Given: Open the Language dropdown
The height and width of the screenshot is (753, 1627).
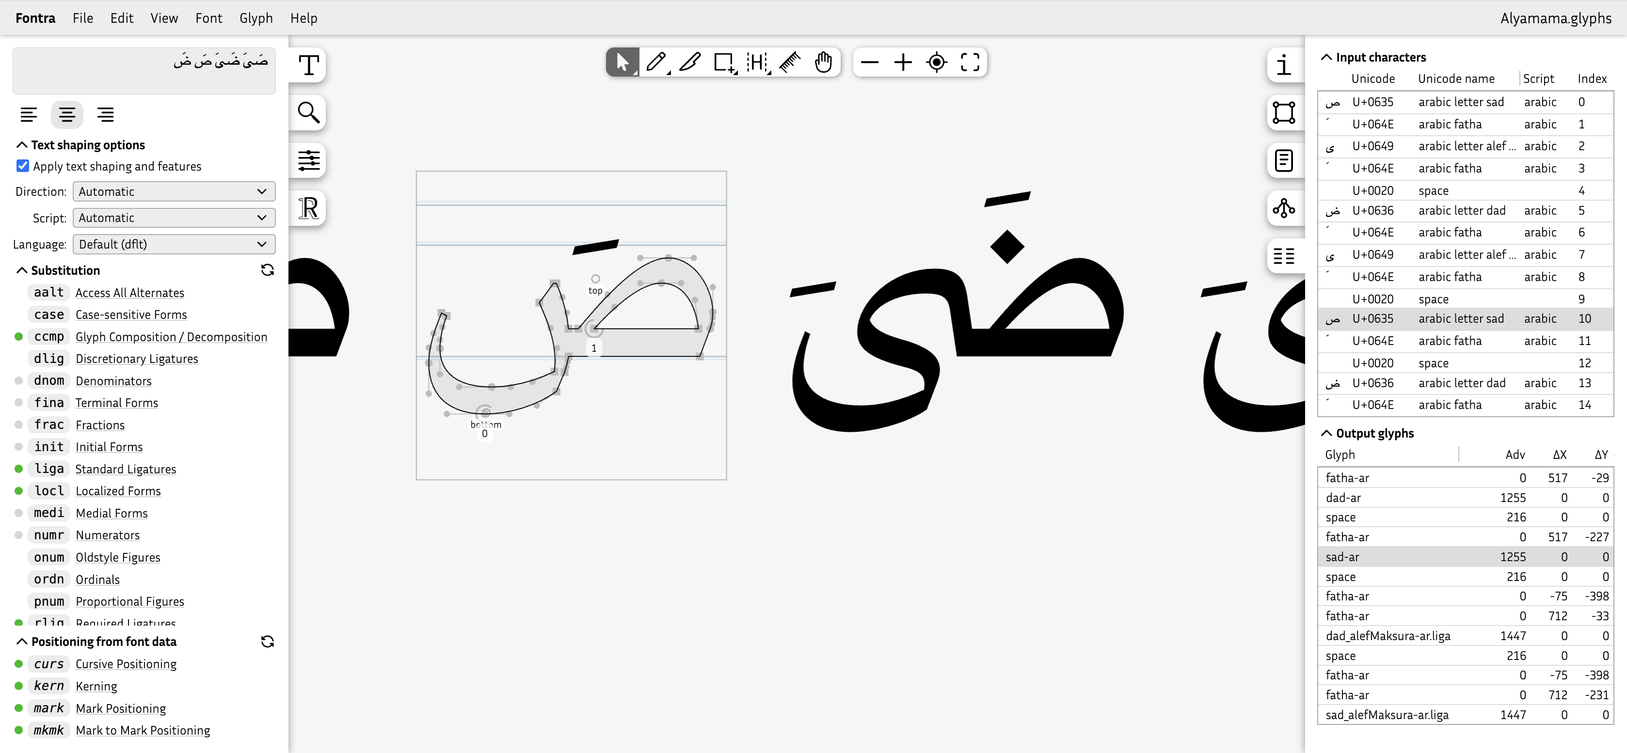Looking at the screenshot, I should pos(173,244).
